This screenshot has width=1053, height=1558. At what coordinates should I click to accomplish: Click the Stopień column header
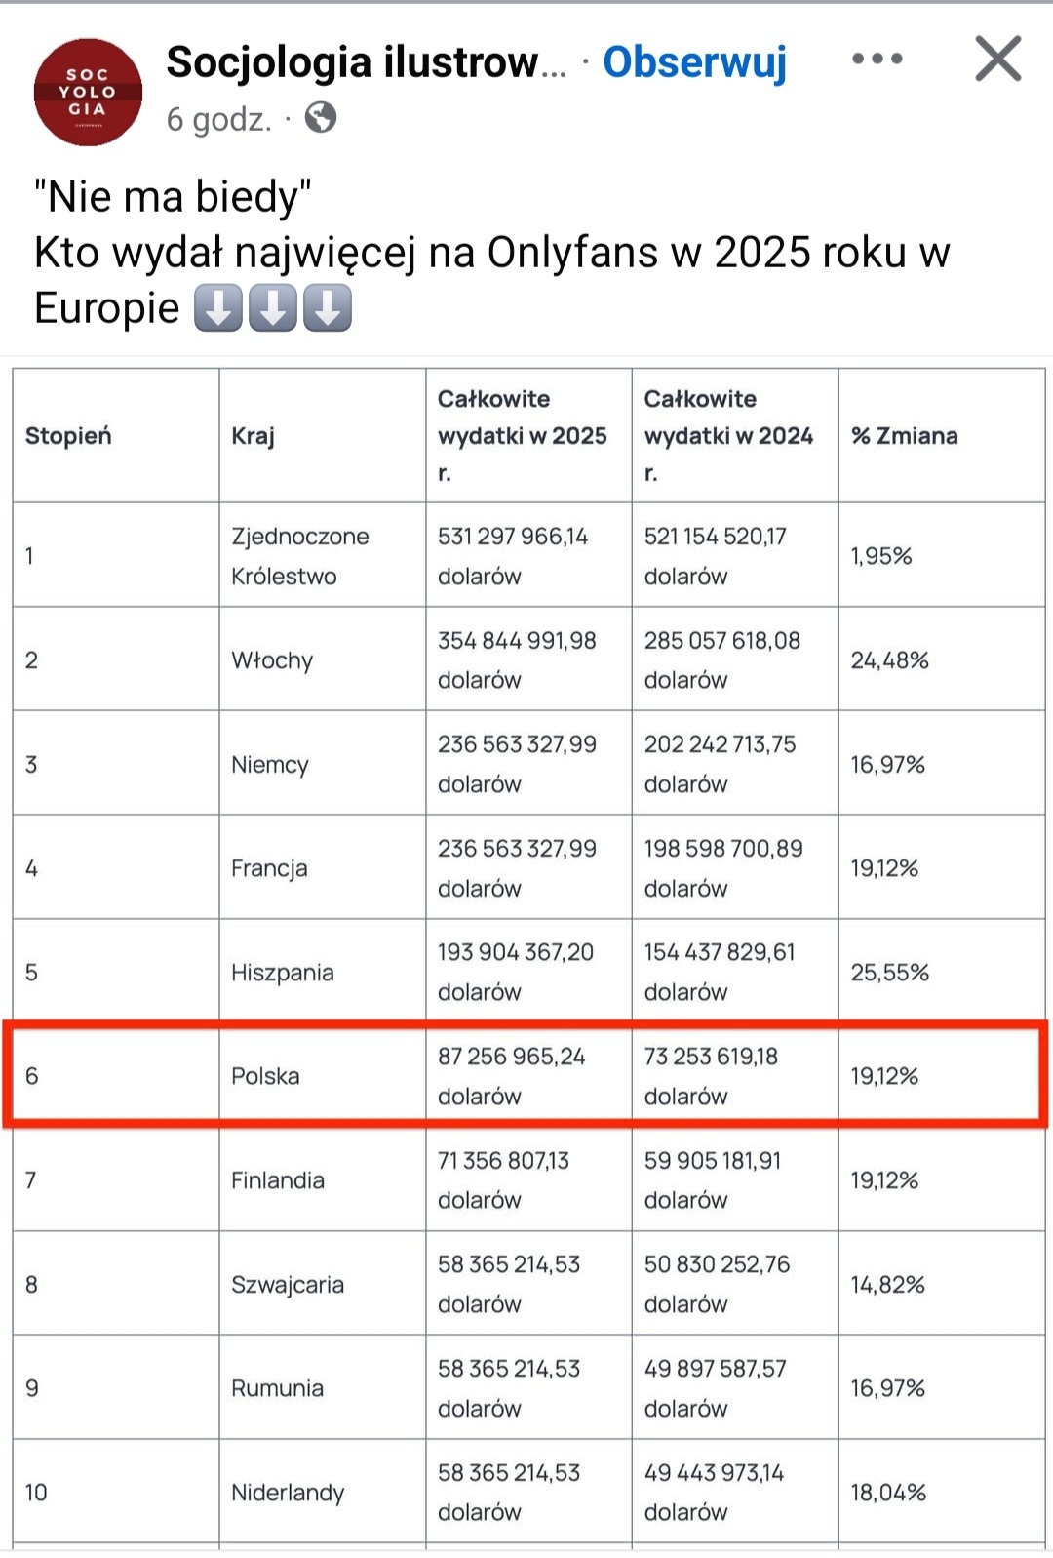[x=68, y=436]
